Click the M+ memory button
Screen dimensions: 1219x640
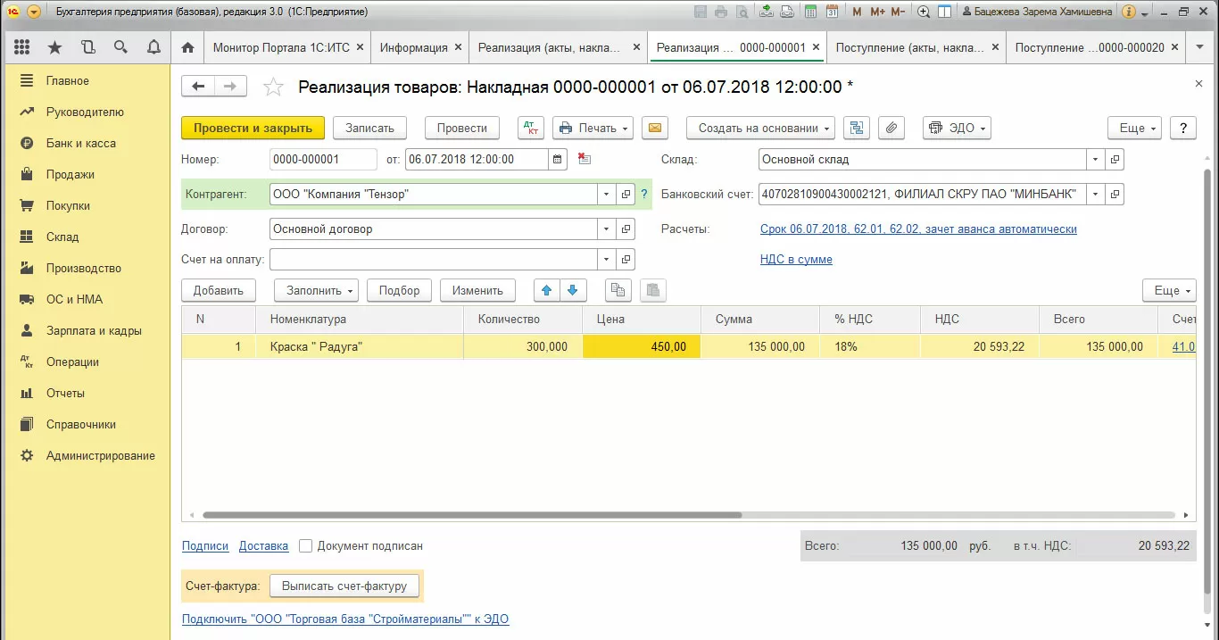coord(877,12)
